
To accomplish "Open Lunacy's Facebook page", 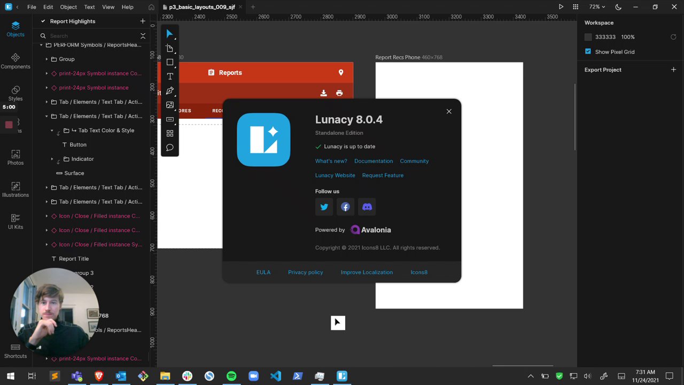I will coord(345,207).
